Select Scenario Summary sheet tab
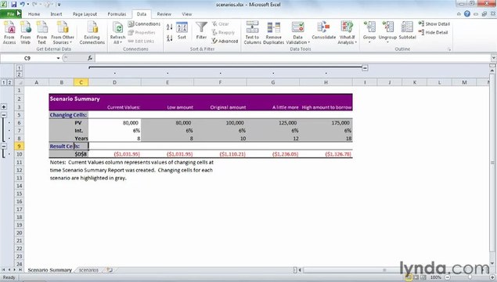The width and height of the screenshot is (497, 282). tap(50, 270)
